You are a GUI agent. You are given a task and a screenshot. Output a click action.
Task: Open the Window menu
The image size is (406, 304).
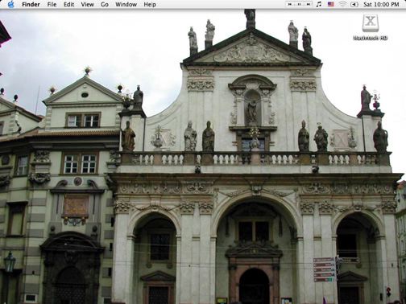click(x=126, y=4)
